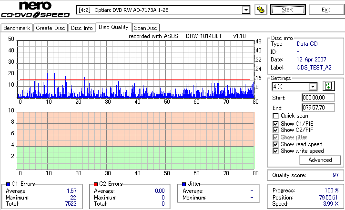Click the Progress value 100 %
The width and height of the screenshot is (345, 210).
pos(332,190)
